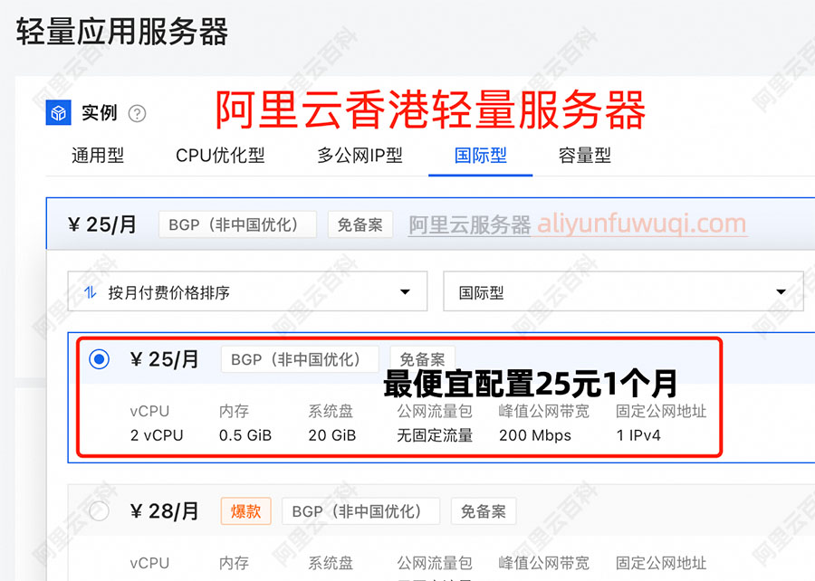Click 免备案 tag in the top summary bar
The height and width of the screenshot is (581, 815).
pyautogui.click(x=360, y=224)
